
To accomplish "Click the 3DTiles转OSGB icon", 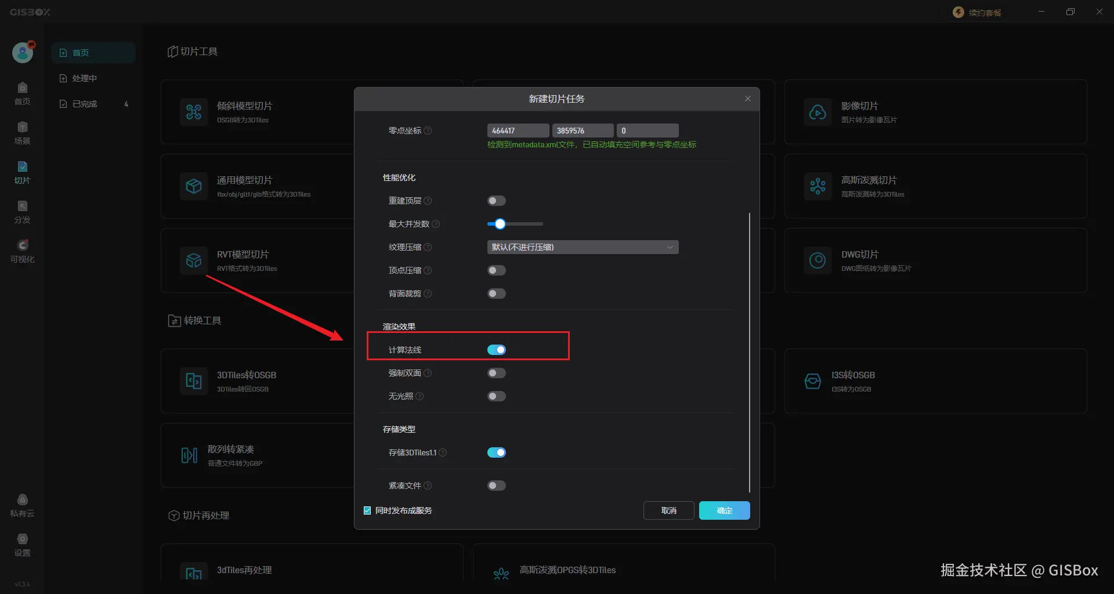I will pos(194,381).
